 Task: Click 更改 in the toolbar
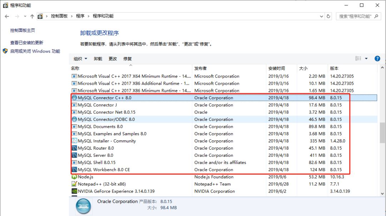(x=113, y=59)
